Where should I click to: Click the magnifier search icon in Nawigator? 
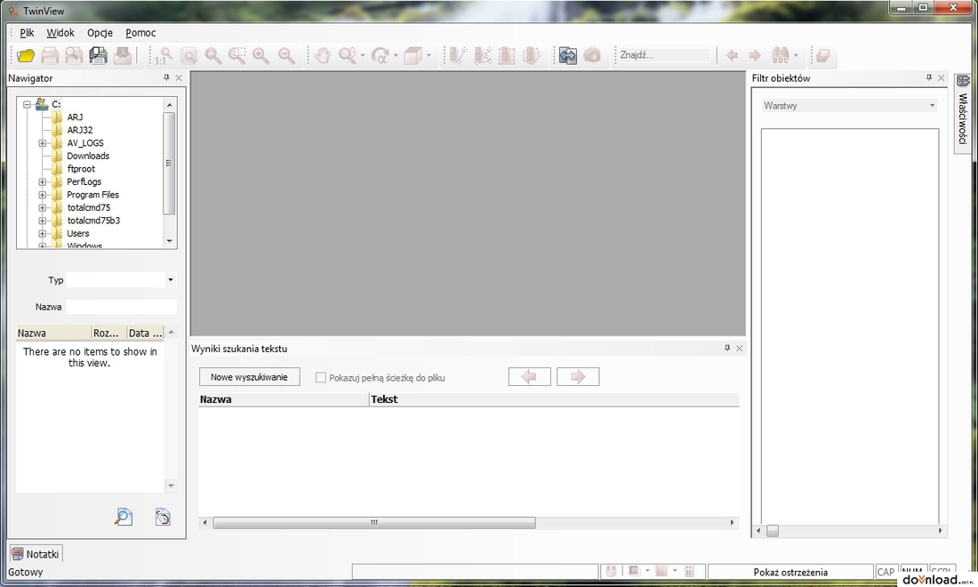(x=124, y=517)
